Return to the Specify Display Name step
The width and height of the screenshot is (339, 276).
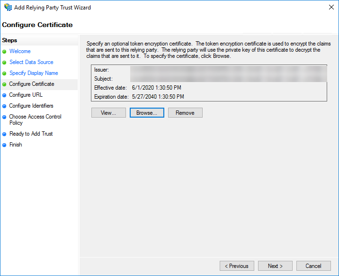click(34, 73)
